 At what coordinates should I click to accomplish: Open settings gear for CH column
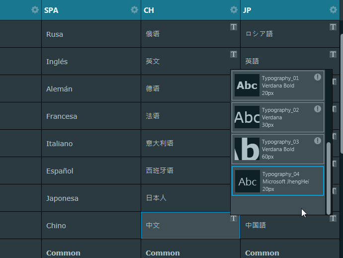(234, 10)
